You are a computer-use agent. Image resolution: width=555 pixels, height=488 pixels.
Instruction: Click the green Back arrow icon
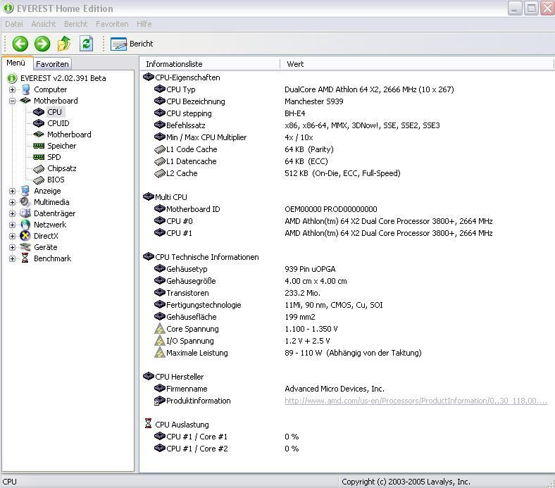(x=20, y=44)
